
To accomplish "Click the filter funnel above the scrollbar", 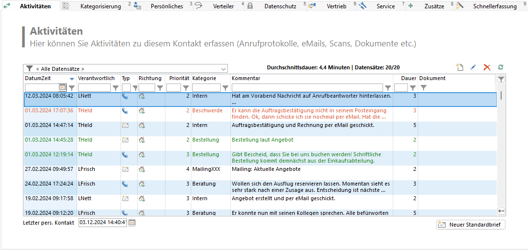I will (501, 79).
